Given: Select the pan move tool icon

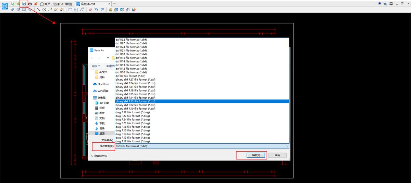Looking at the screenshot, I should (13, 10).
